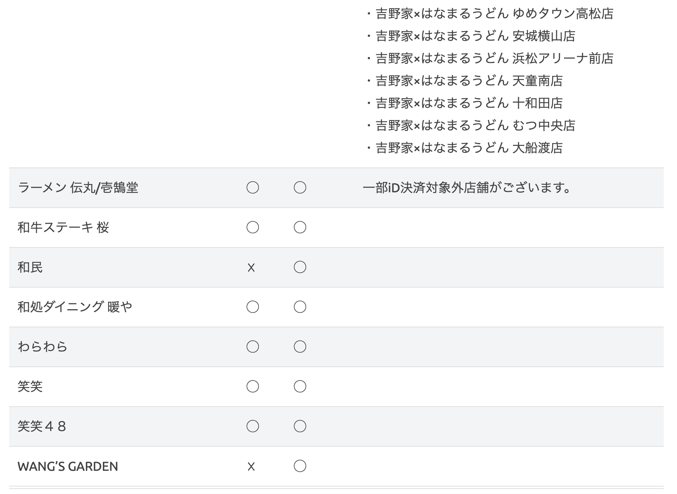Click the 笑笑４８ store name
This screenshot has width=677, height=494.
(x=42, y=426)
